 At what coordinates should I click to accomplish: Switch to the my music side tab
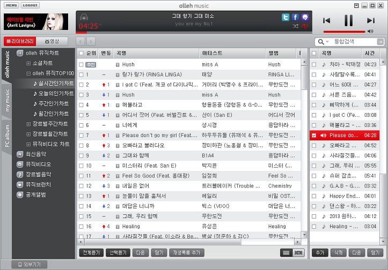[6, 101]
